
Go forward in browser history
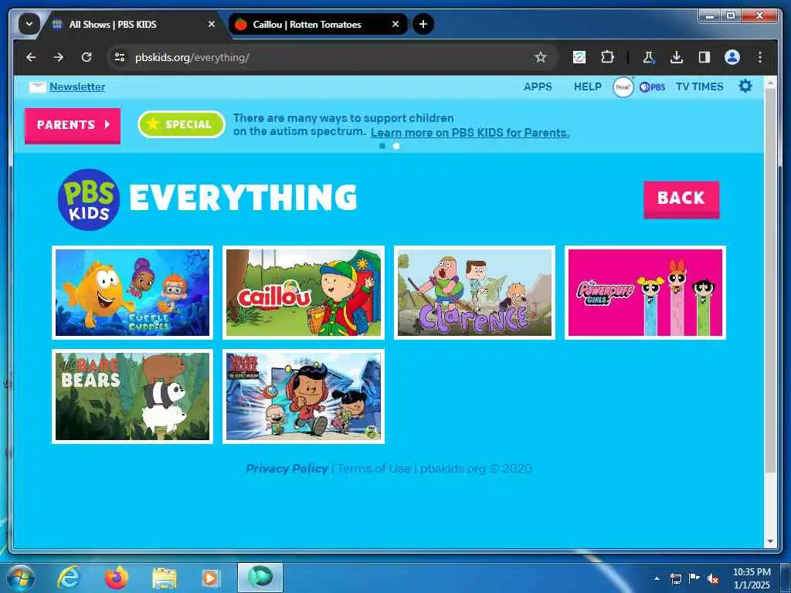point(59,57)
